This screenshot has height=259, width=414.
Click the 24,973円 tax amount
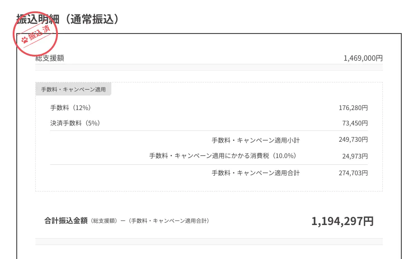[355, 156]
